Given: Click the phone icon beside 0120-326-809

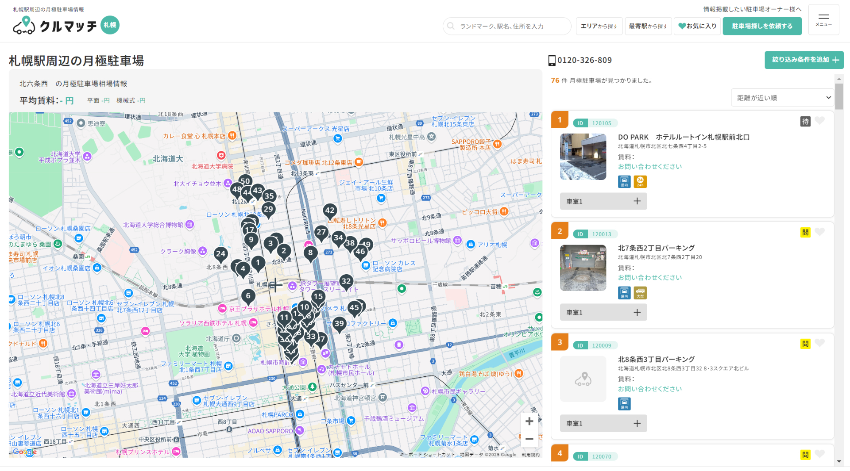Looking at the screenshot, I should click(552, 60).
